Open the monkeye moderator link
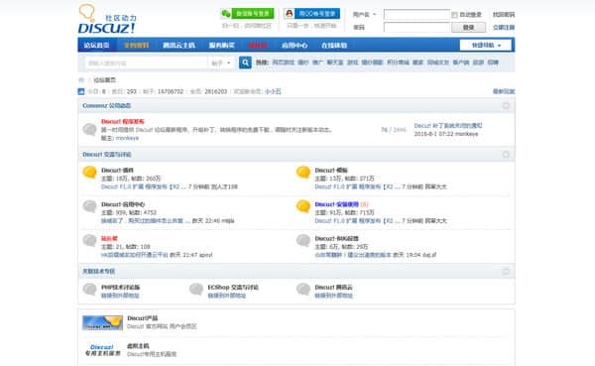 click(127, 138)
